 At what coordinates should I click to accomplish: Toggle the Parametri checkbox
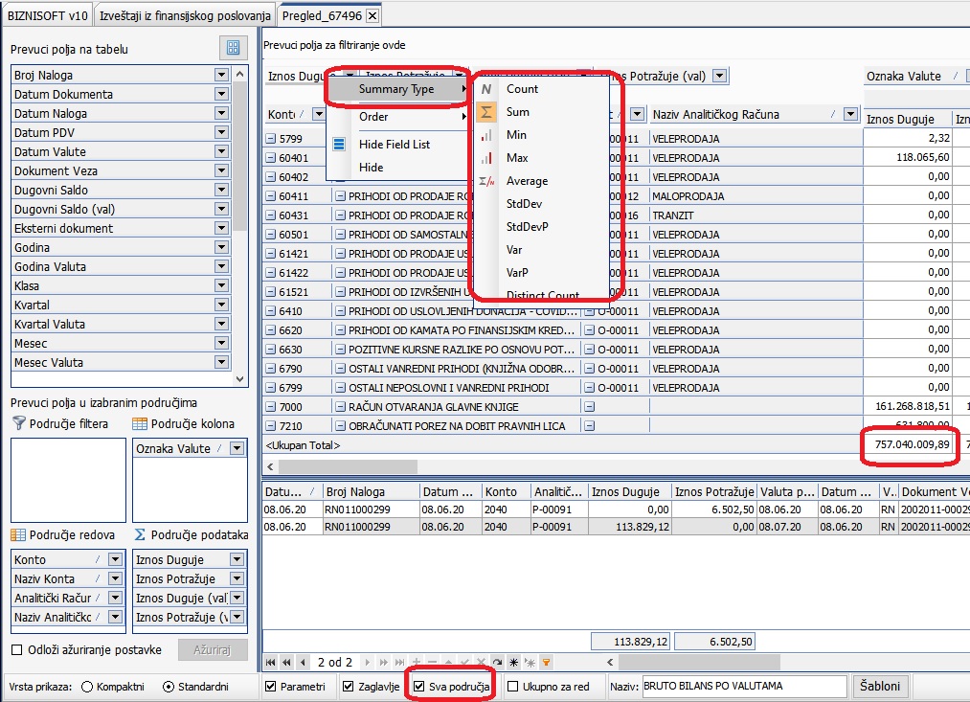pyautogui.click(x=270, y=687)
